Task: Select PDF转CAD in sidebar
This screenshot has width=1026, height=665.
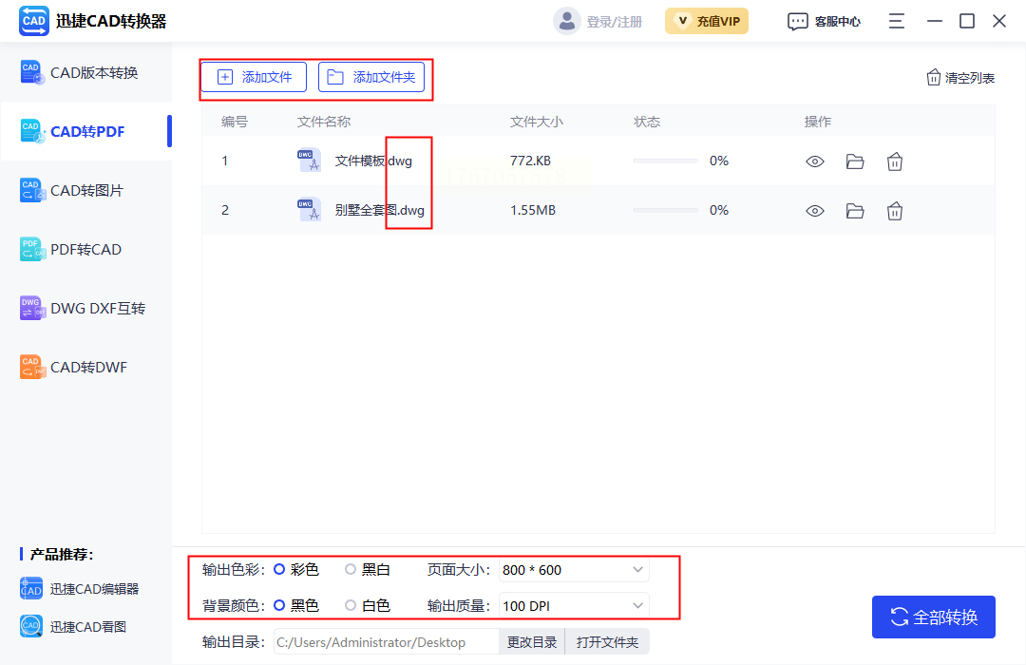Action: click(85, 249)
